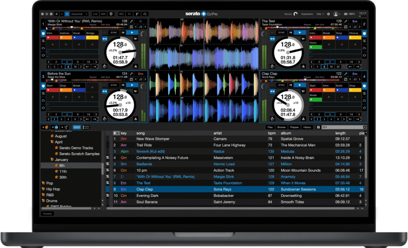
Task: Switch to the History tab
Action: tap(308, 127)
